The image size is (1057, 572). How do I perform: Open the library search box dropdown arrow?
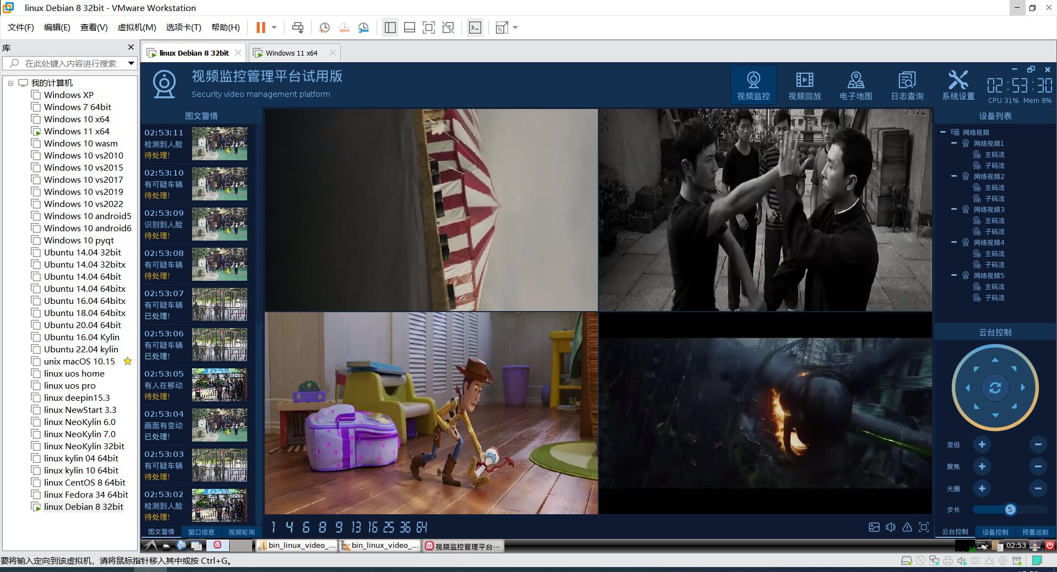tap(131, 63)
